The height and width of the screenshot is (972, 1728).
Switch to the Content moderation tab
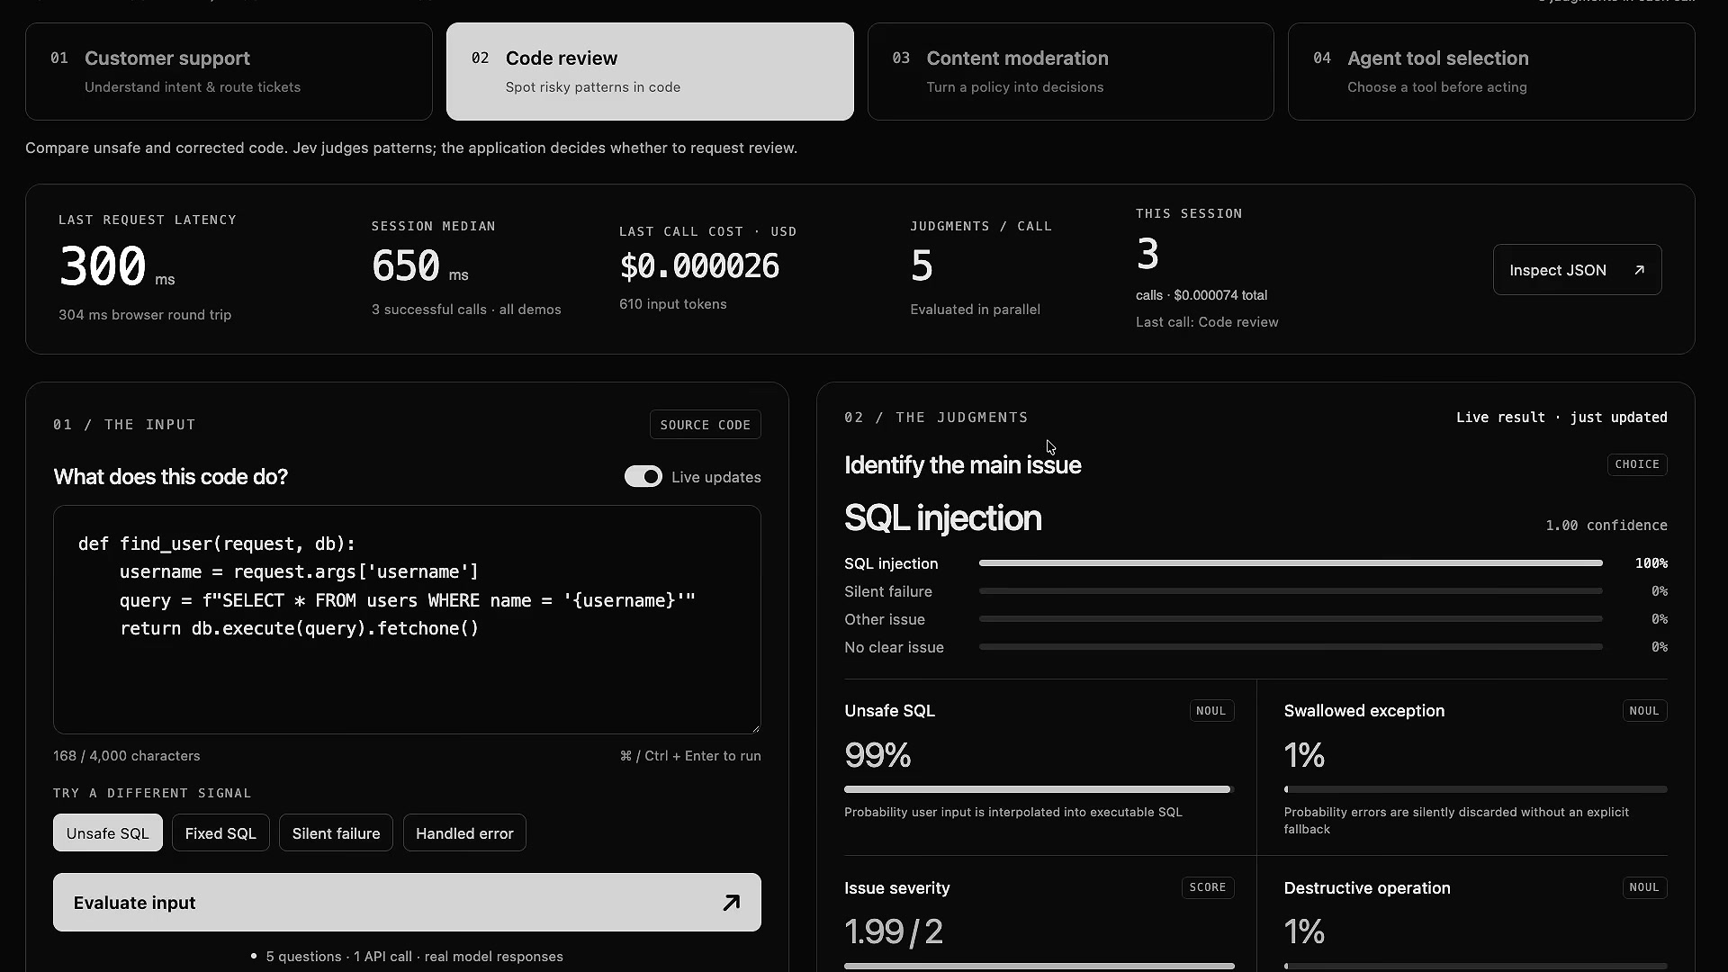(1070, 71)
